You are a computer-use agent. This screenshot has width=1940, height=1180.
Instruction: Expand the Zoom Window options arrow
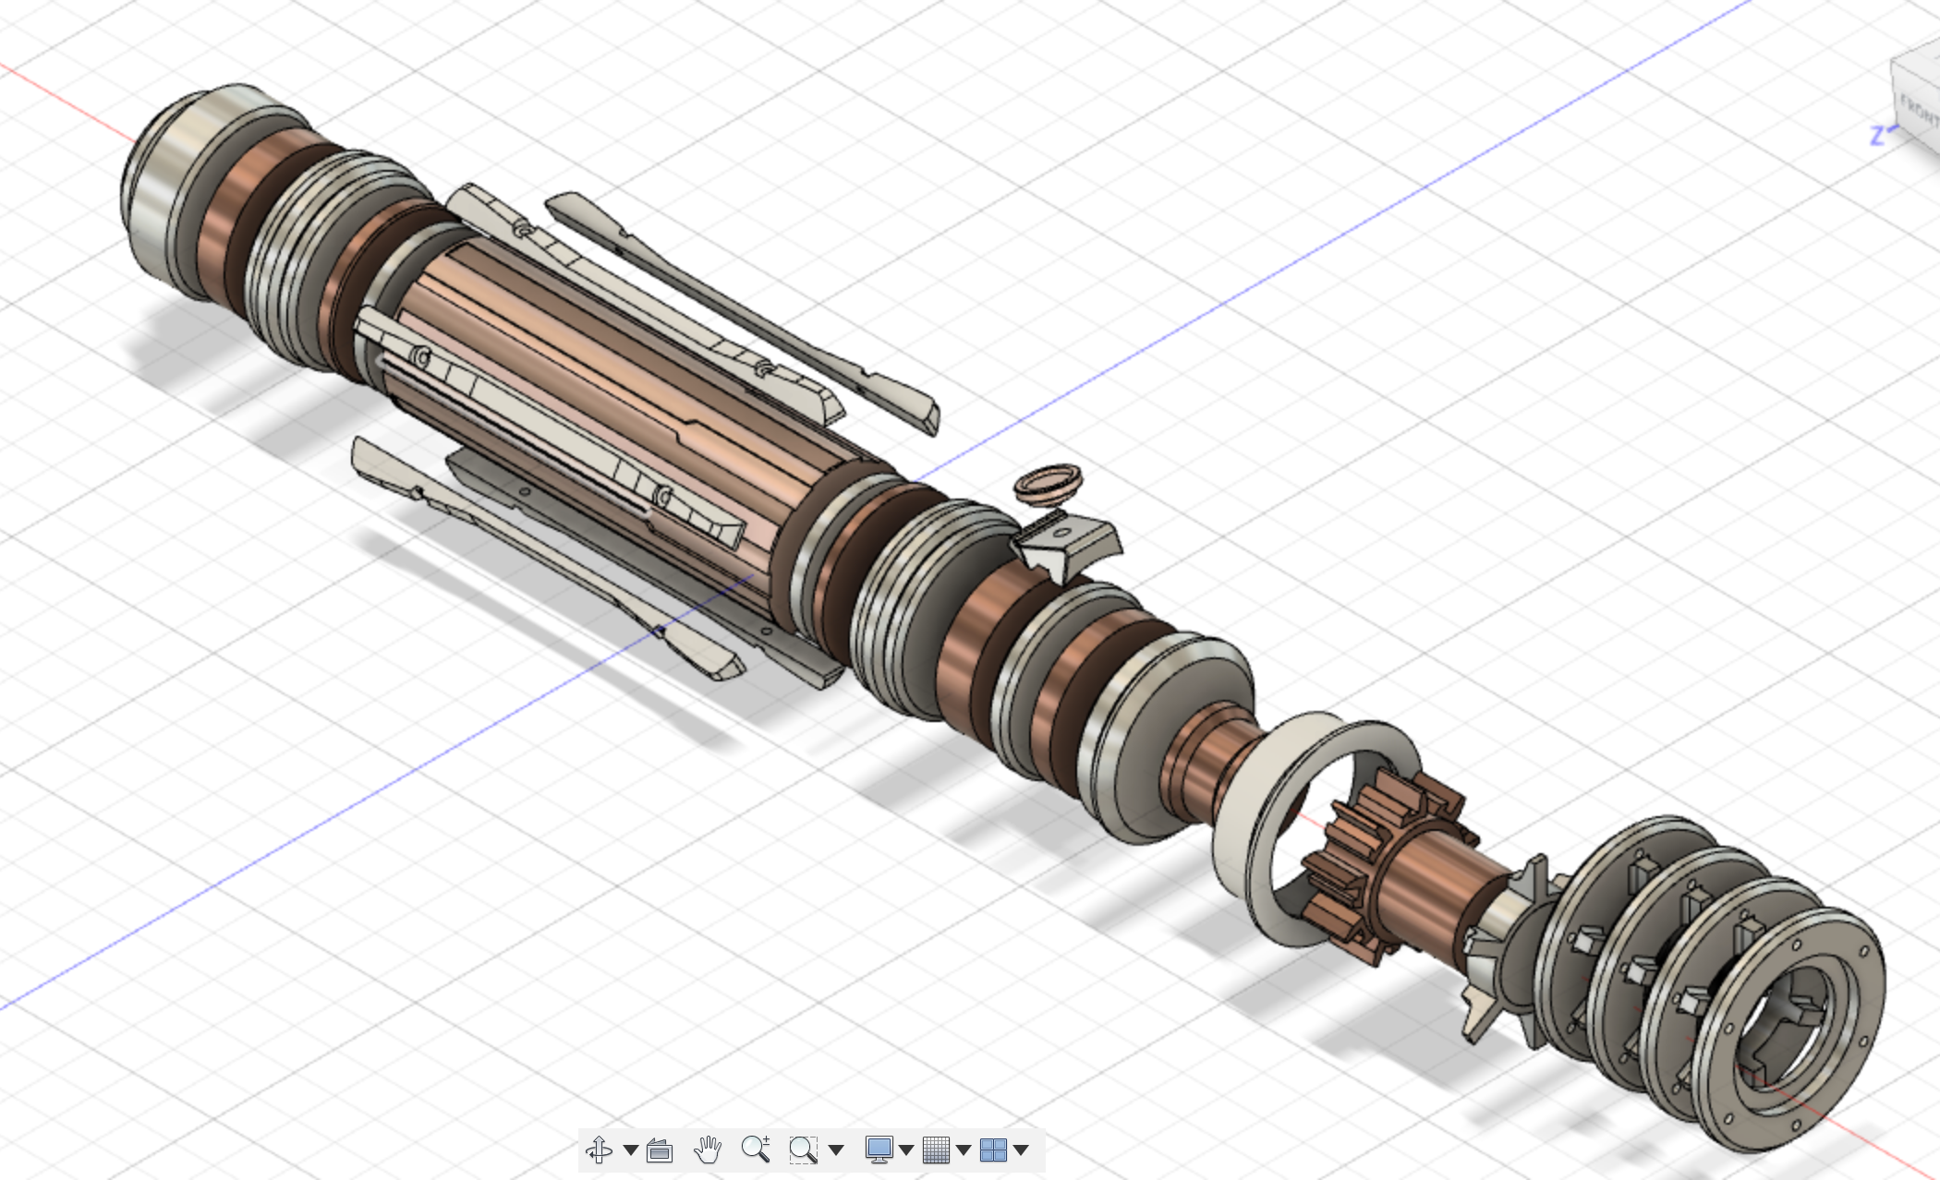click(836, 1150)
